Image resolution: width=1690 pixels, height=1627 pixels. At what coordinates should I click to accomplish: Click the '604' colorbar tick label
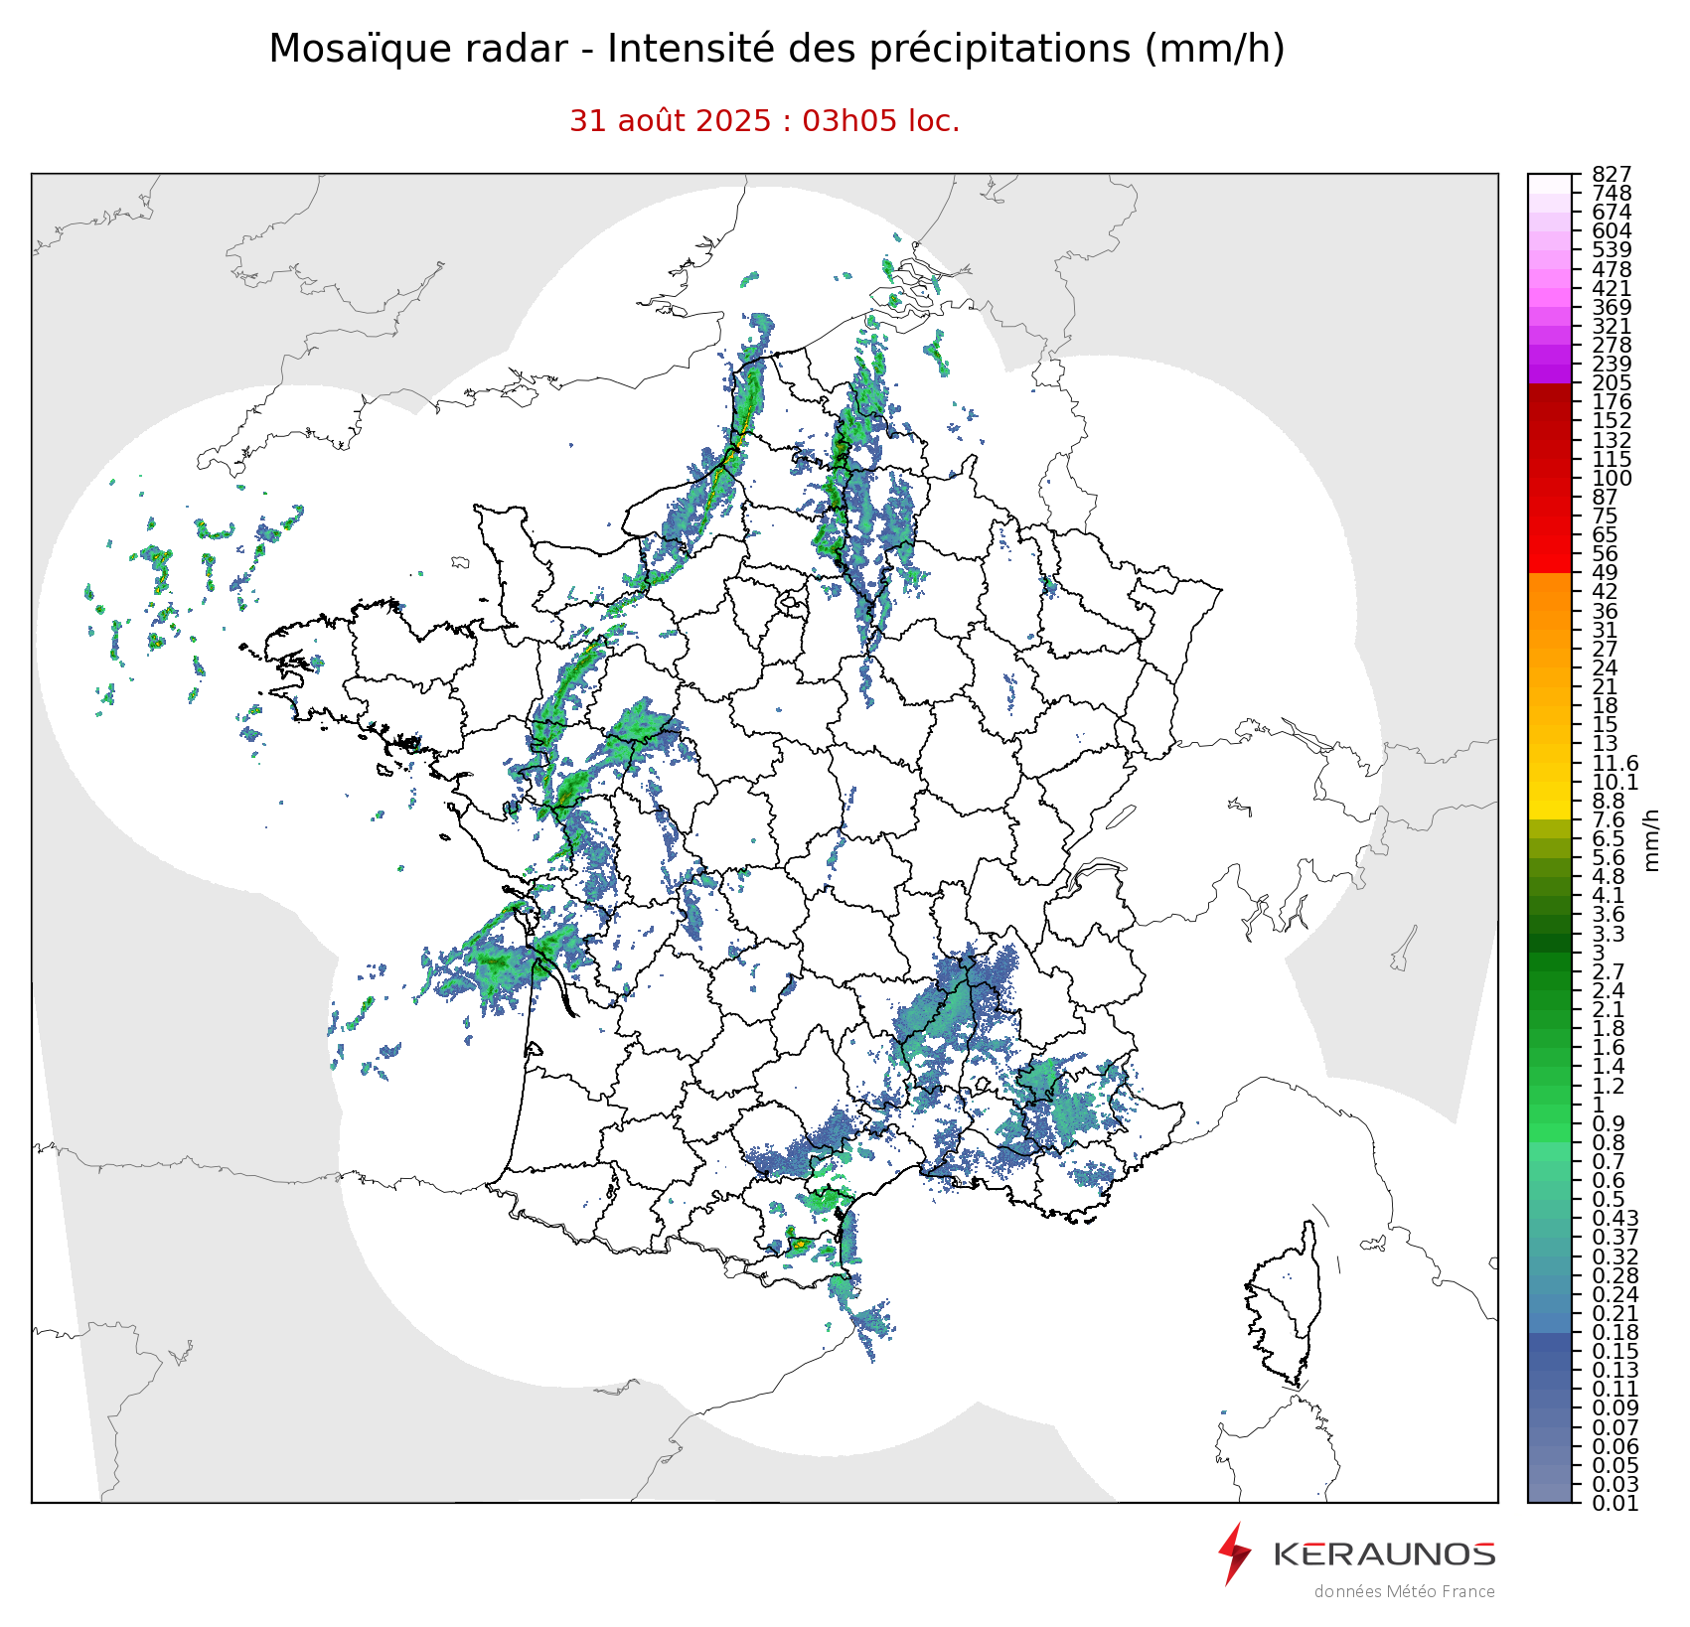click(x=1612, y=231)
